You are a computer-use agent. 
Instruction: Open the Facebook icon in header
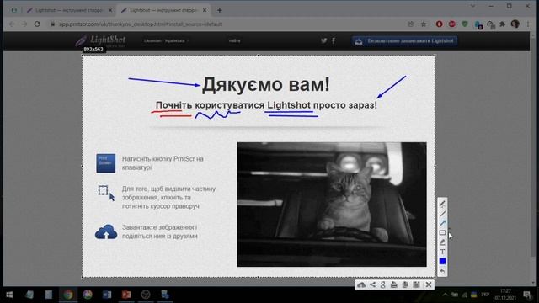pos(334,41)
